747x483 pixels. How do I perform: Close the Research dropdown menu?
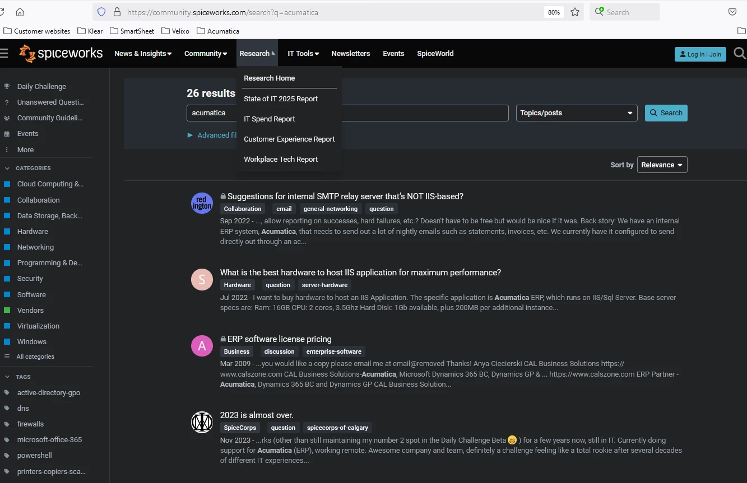coord(257,53)
